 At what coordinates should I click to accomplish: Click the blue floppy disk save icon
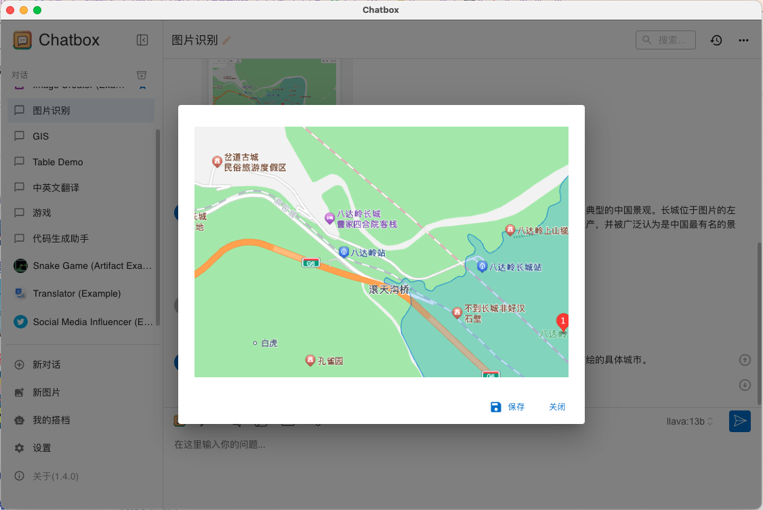coord(495,407)
